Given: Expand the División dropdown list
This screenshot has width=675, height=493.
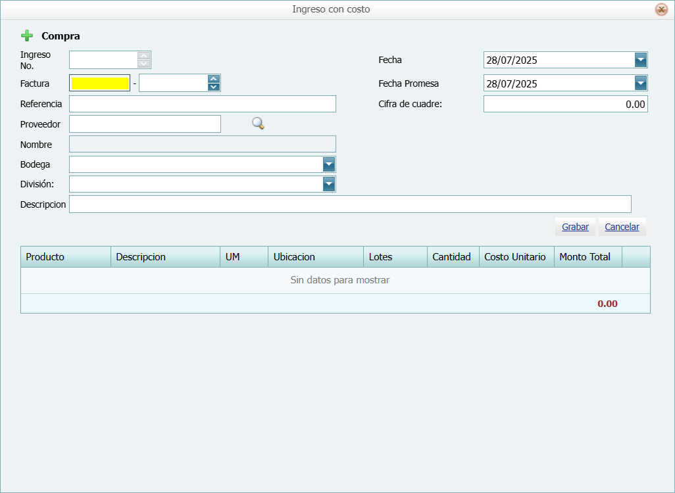Looking at the screenshot, I should point(329,184).
